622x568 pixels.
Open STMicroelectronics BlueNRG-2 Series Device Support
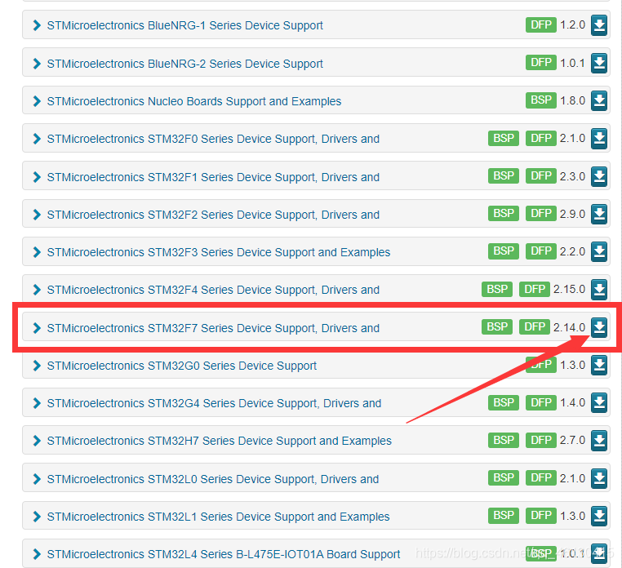point(184,64)
